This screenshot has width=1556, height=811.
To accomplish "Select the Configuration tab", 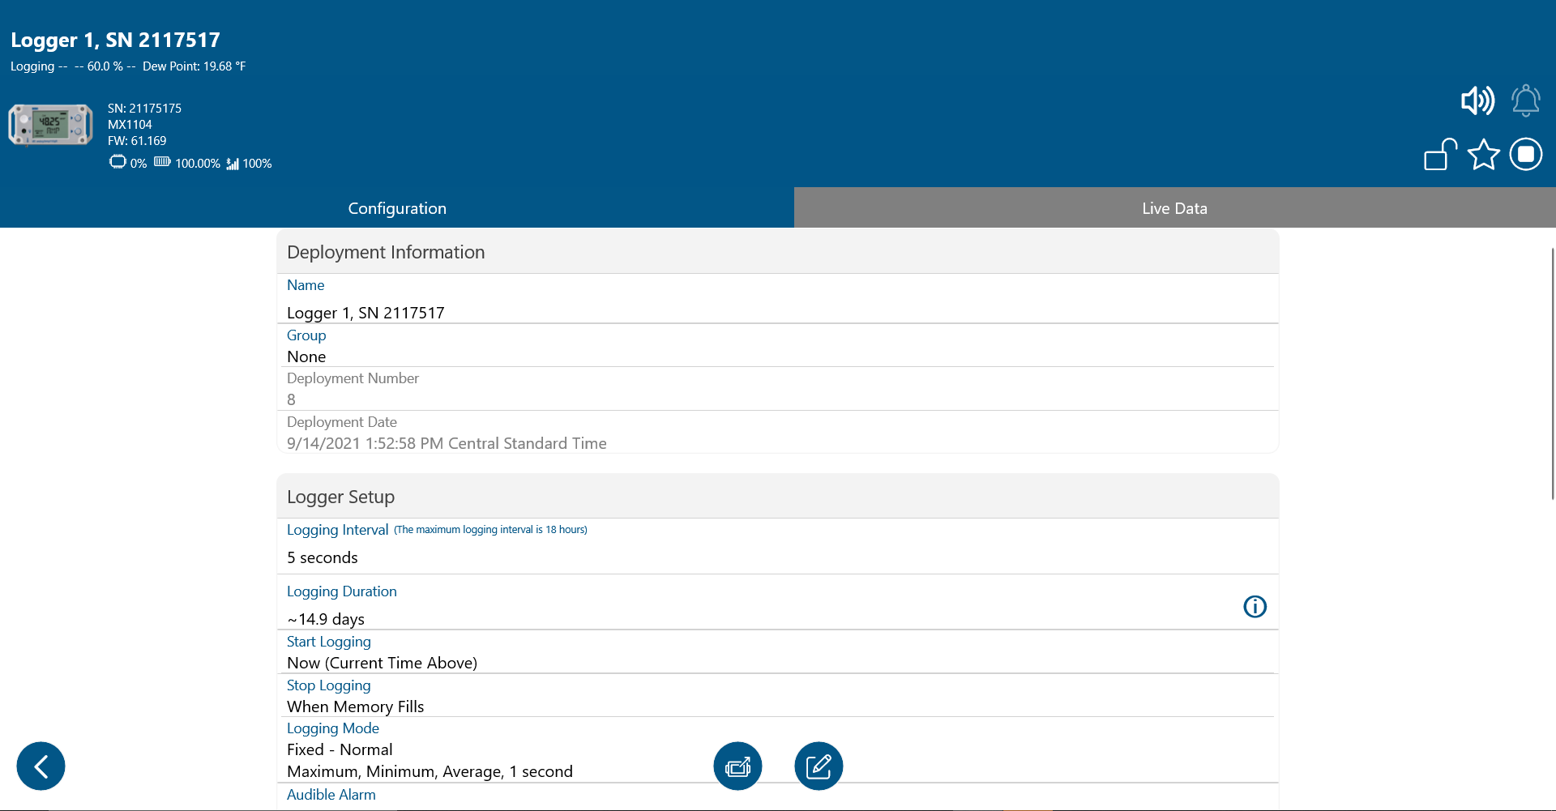I will point(397,208).
